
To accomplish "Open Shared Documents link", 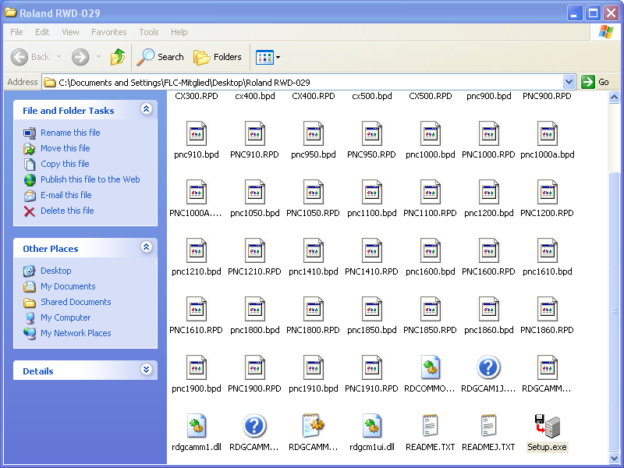I will pos(76,302).
